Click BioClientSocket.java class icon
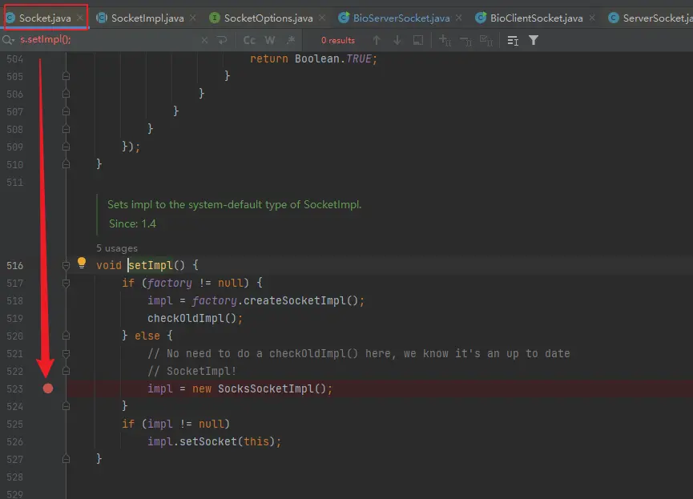Screen dimensions: 693x499 [x=481, y=18]
